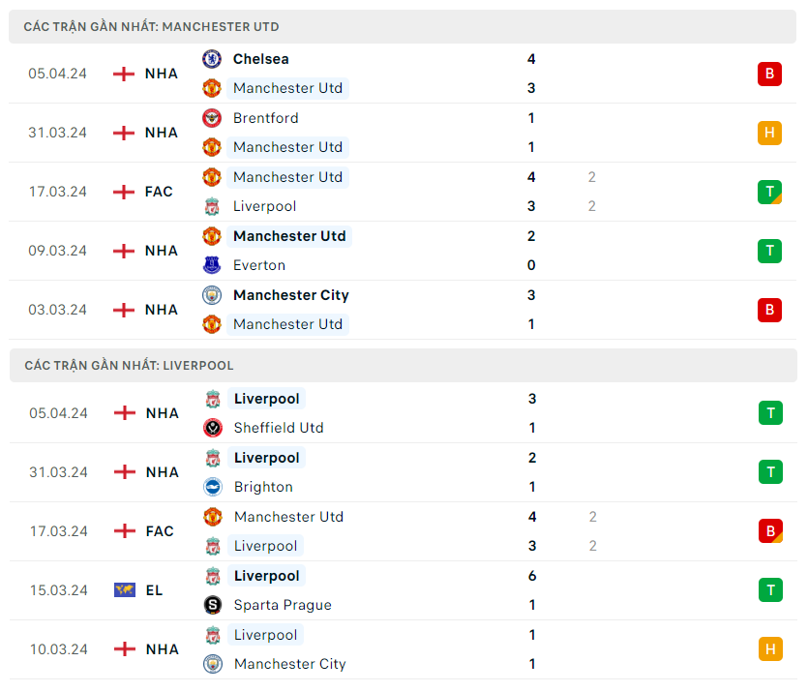The image size is (808, 692).
Task: Click the Chelsea club crest icon
Action: click(212, 59)
